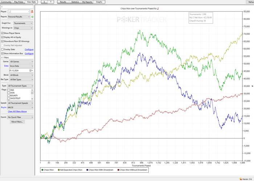Click the scroll-up arrow of the Flags list

pyautogui.click(x=32, y=90)
